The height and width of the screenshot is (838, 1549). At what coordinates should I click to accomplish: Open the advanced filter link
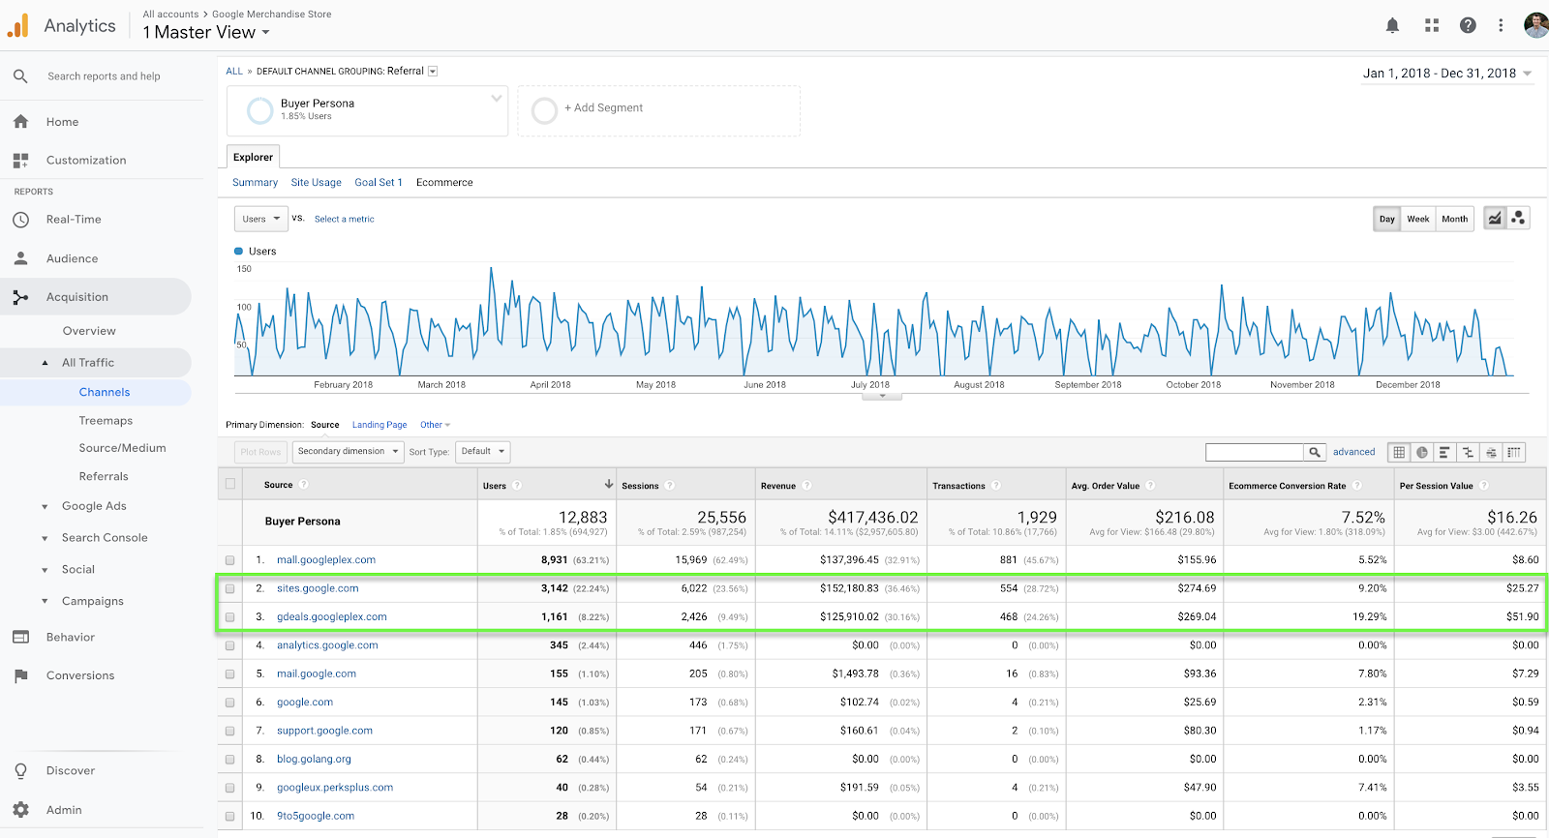tap(1353, 452)
